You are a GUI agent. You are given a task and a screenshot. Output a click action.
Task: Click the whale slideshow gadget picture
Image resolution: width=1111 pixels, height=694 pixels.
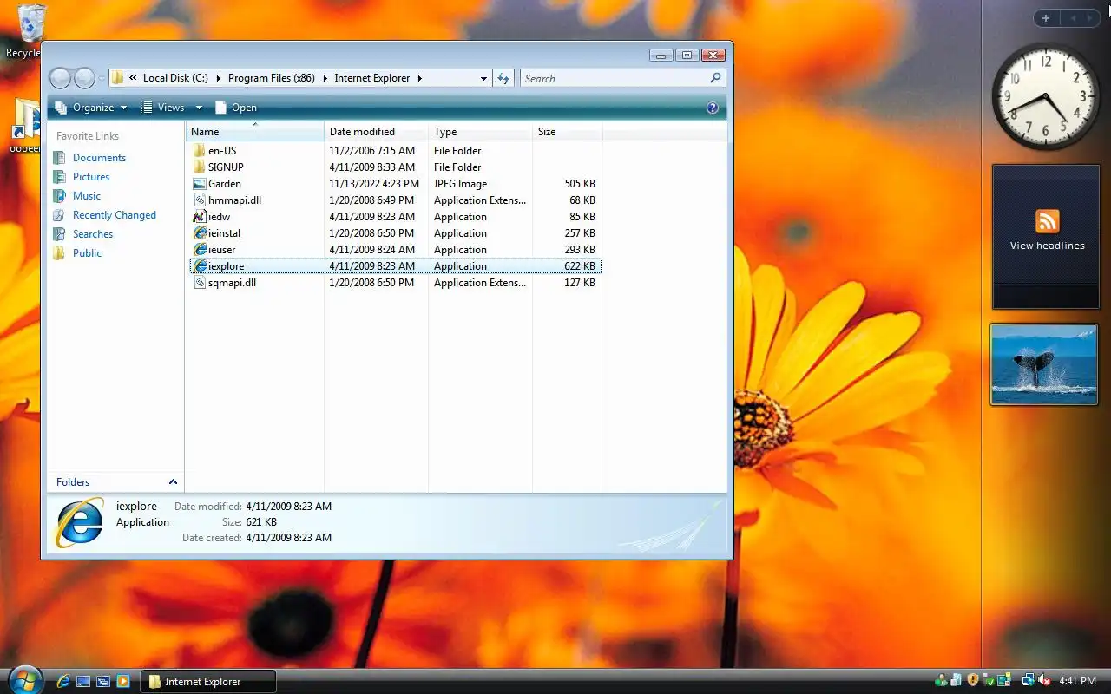click(1044, 364)
